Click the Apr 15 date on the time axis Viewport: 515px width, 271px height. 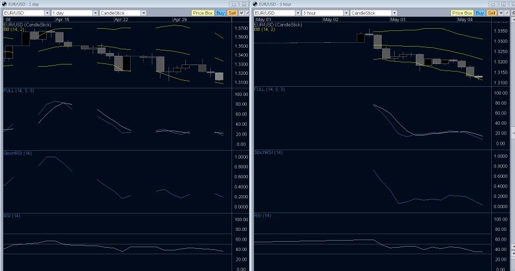(62, 20)
